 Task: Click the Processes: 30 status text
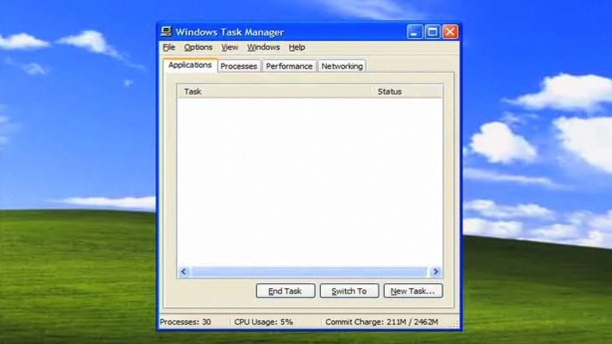(185, 322)
